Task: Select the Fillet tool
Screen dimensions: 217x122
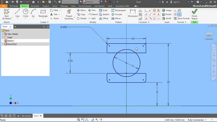Action: [x=54, y=10]
